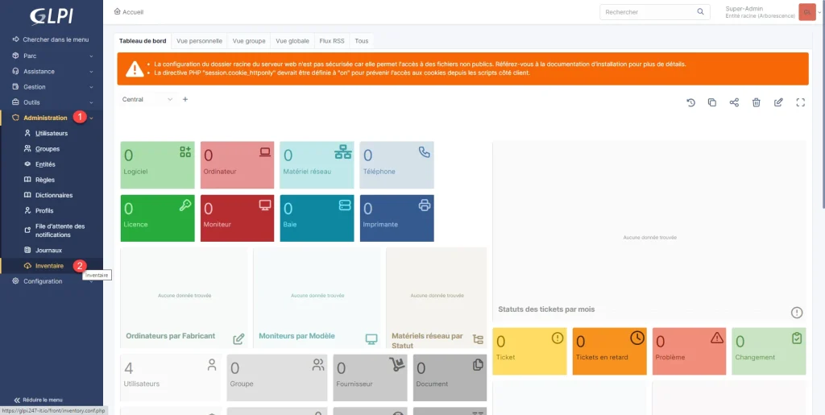The image size is (825, 415).
Task: Switch to Tableau de bord tab
Action: pos(143,41)
